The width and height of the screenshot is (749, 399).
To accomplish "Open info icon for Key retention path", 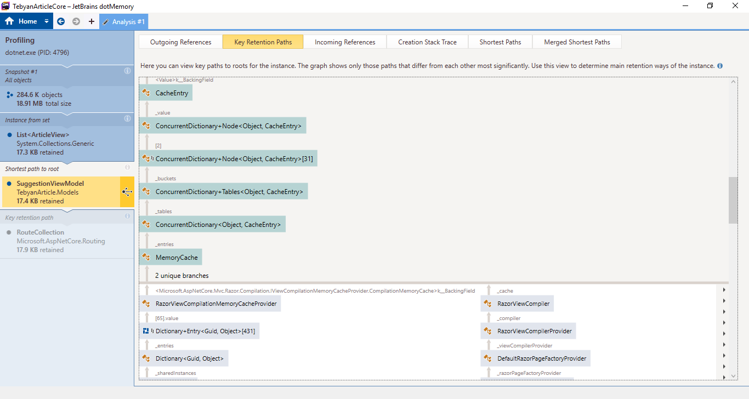I will click(x=127, y=216).
